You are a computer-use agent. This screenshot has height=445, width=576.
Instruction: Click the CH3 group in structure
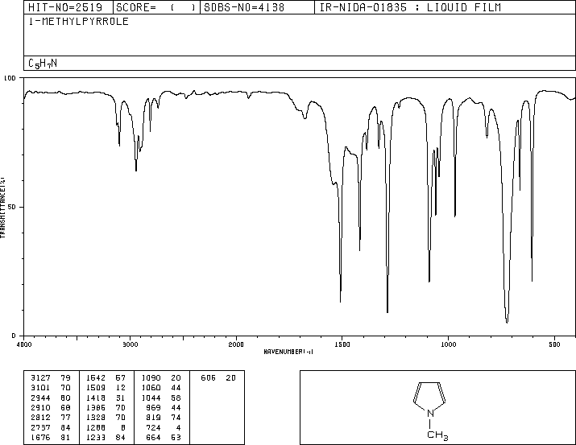[x=437, y=435]
